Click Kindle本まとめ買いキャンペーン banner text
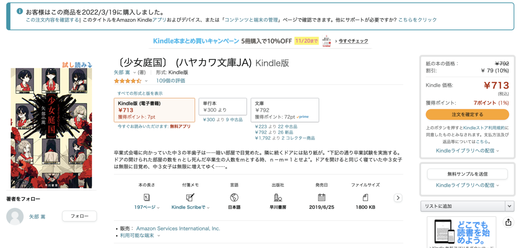The height and width of the screenshot is (248, 523). tap(196, 41)
